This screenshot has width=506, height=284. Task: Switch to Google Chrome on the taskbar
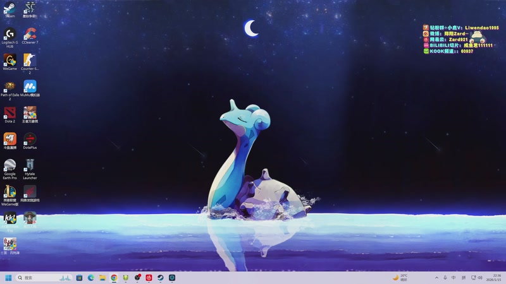point(114,278)
